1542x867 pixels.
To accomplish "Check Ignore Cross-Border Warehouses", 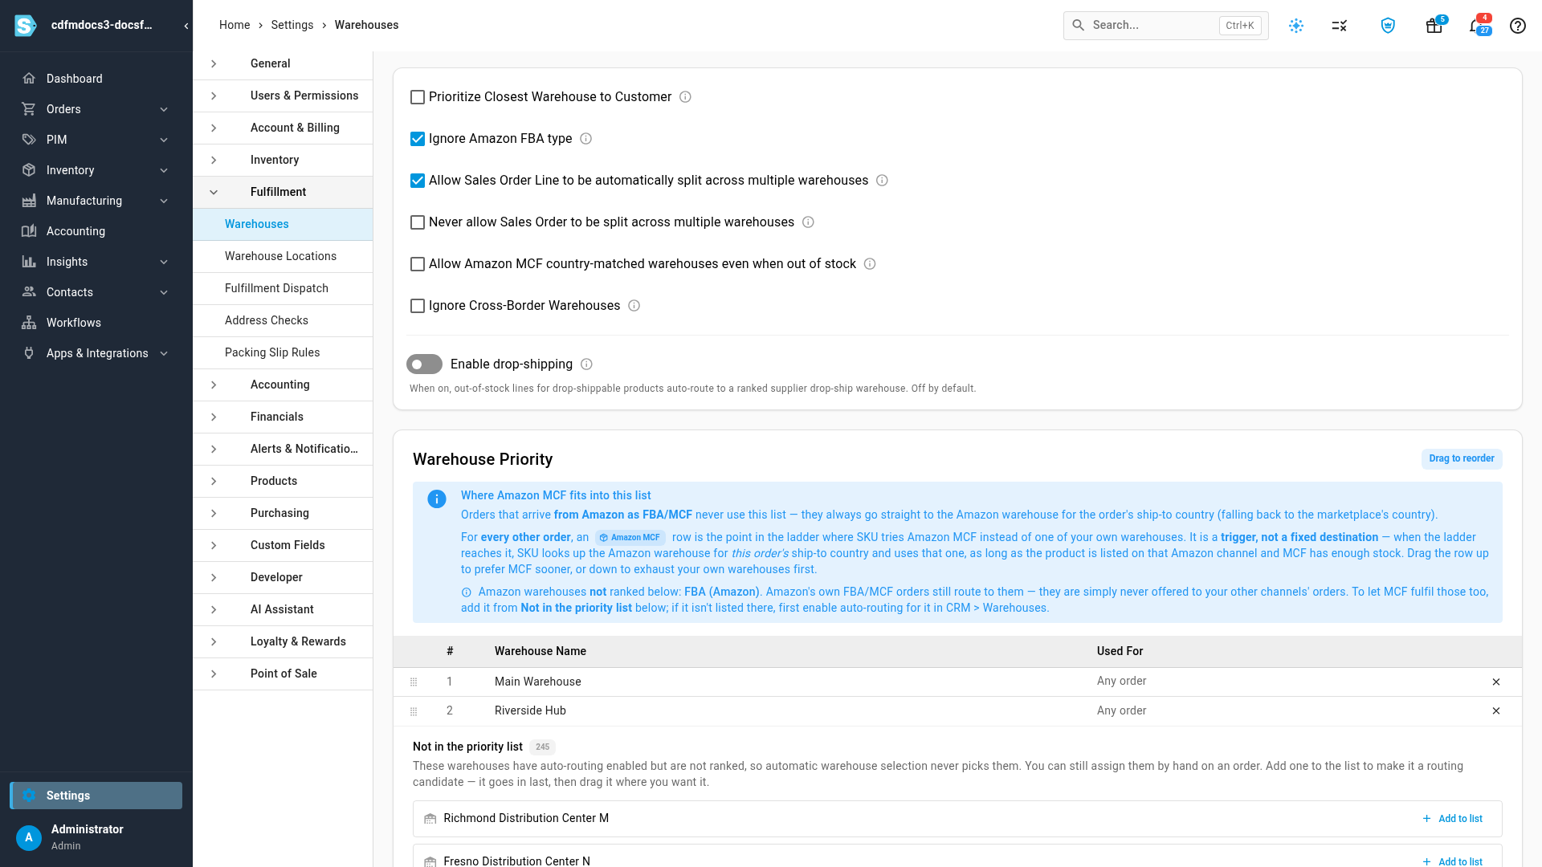I will coord(418,306).
